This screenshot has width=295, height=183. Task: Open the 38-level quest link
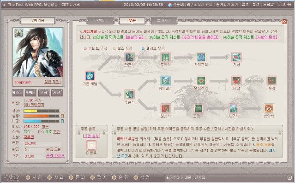point(200,37)
